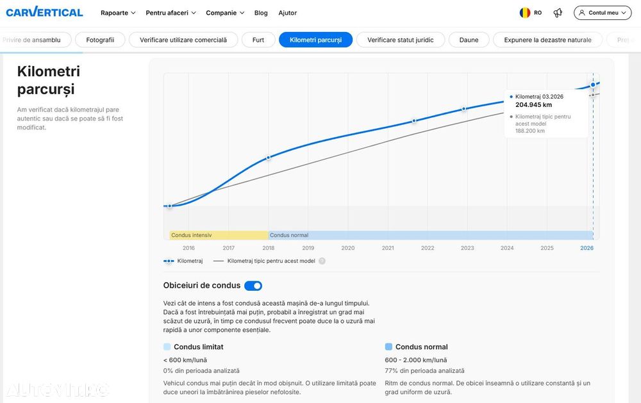Click the carVertical logo

(44, 12)
